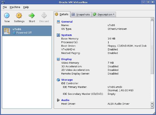156x115 pixels.
Task: Switch to the Details tab
Action: click(62, 14)
